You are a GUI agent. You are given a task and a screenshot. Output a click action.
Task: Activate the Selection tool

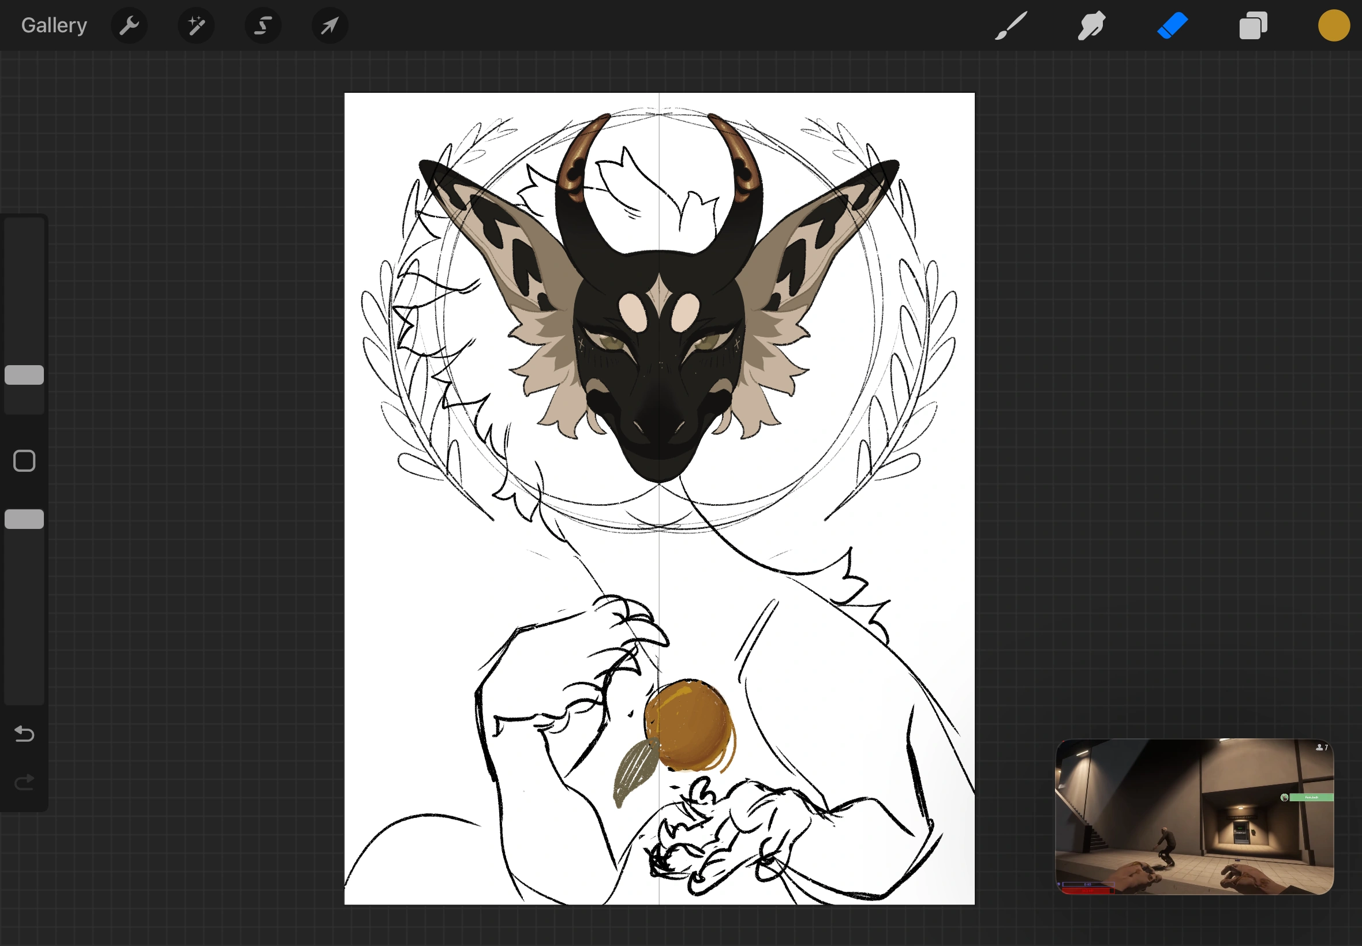263,25
